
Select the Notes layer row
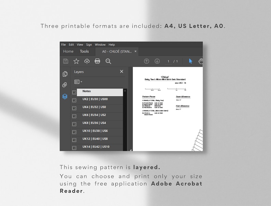100,92
